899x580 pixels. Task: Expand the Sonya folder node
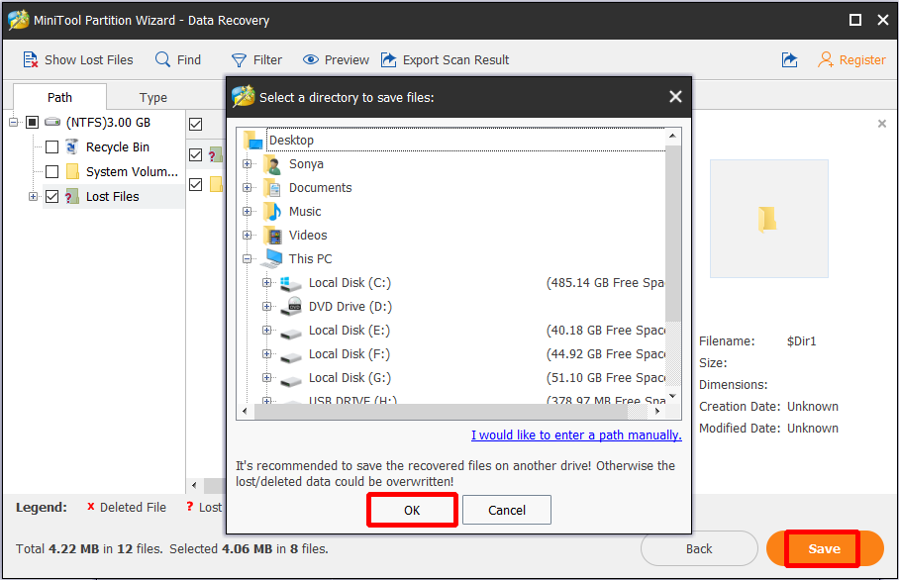[248, 164]
